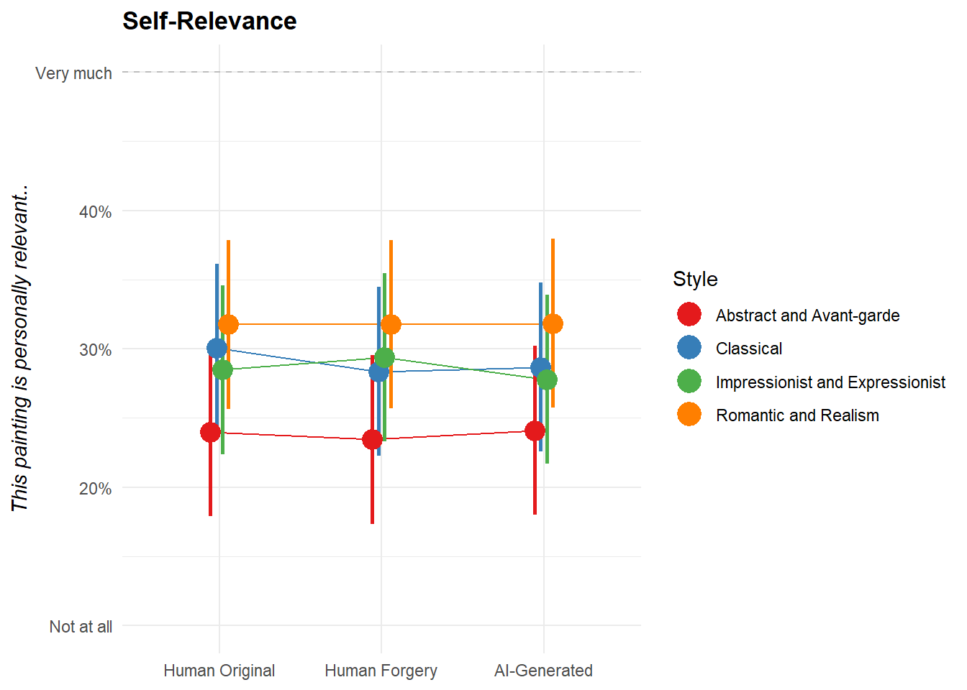Click the Not at all y-axis label
This screenshot has width=967, height=690.
click(81, 627)
